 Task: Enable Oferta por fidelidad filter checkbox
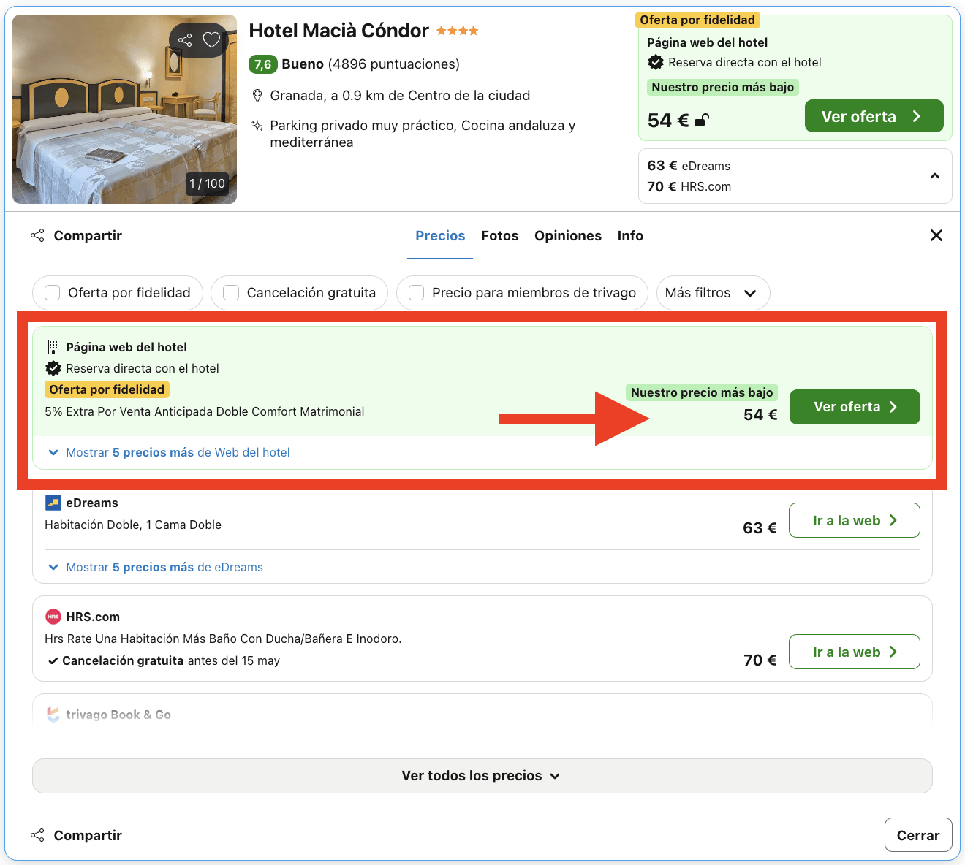click(53, 293)
